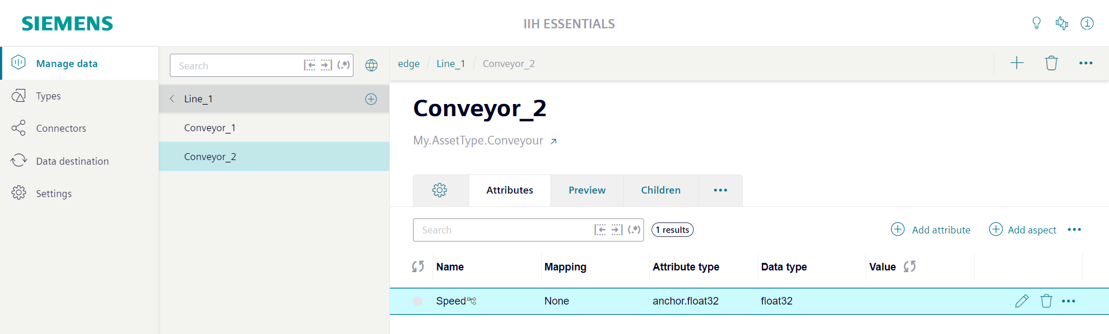This screenshot has width=1109, height=334.
Task: Toggle match-start option in attributes search
Action: tap(600, 230)
